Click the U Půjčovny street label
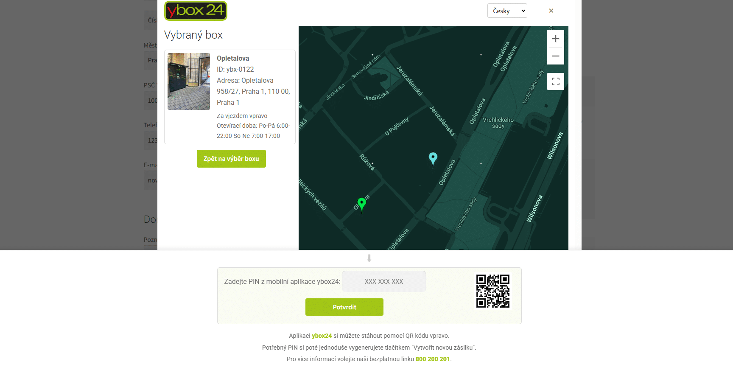This screenshot has height=373, width=733. click(397, 126)
